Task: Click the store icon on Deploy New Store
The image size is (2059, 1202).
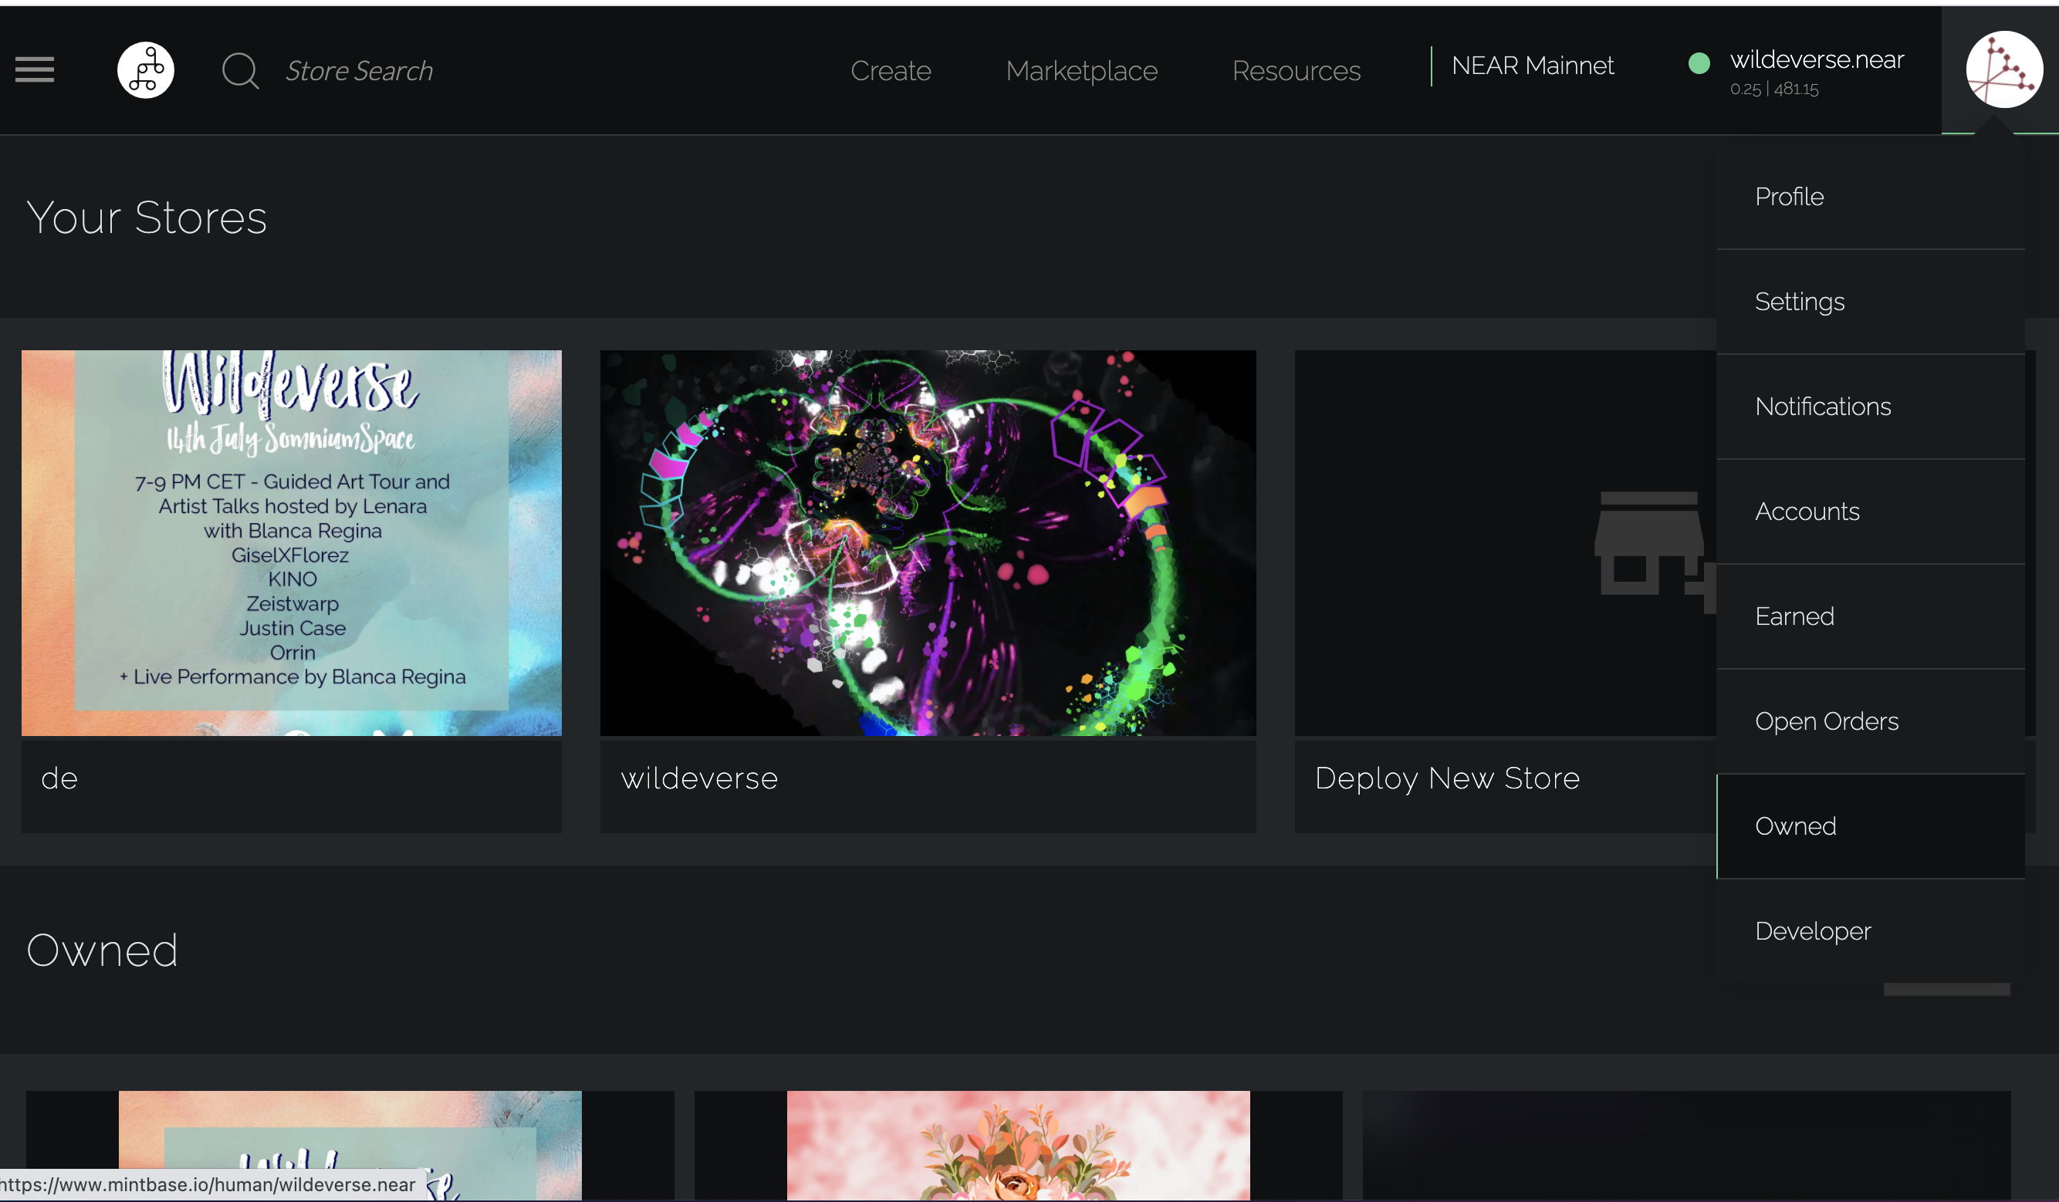Action: pos(1655,553)
